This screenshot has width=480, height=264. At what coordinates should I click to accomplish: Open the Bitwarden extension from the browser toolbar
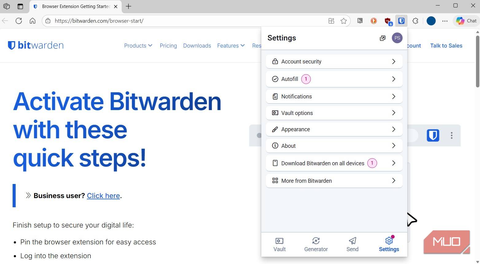point(401,21)
